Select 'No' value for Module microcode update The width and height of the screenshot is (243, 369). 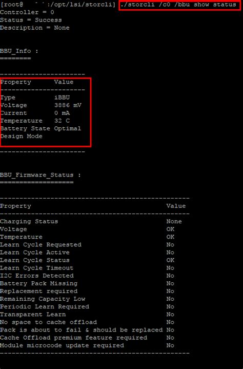[170, 346]
